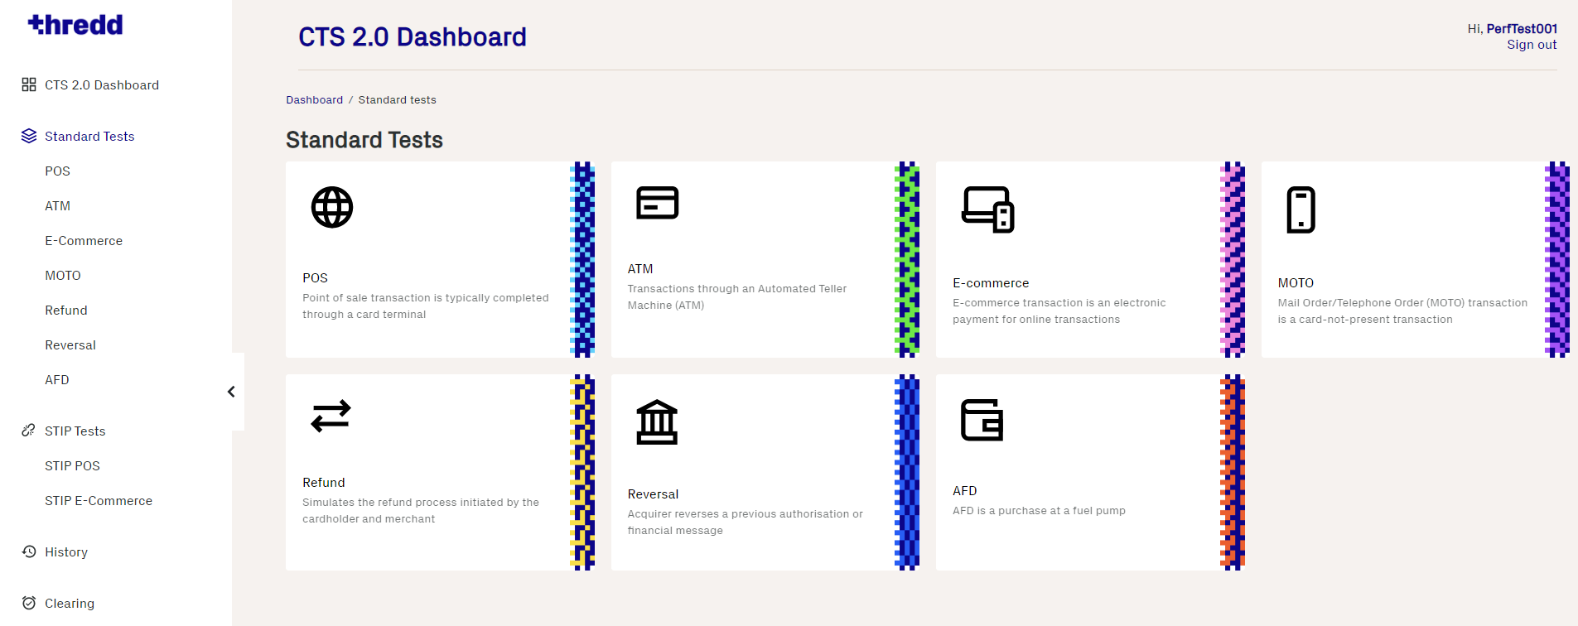The width and height of the screenshot is (1578, 626).
Task: Click the thredd logo
Action: [75, 25]
